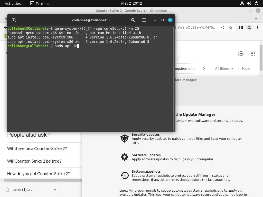Expand the Chromium tab search chevron

(256, 18)
